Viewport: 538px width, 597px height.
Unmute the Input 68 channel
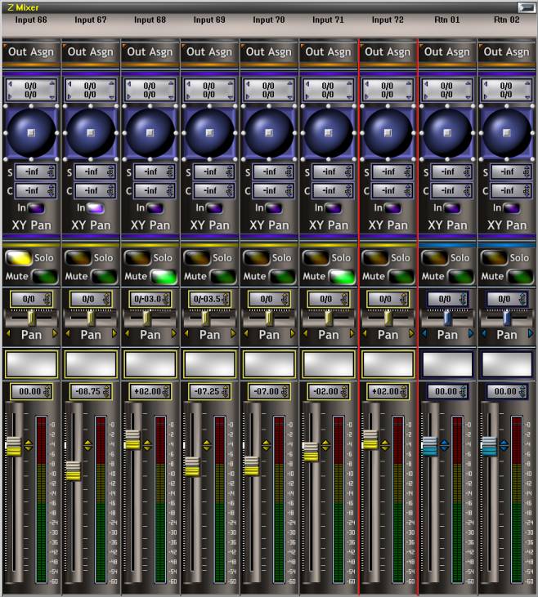pos(164,277)
